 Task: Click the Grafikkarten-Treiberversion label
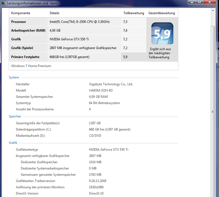click(x=36, y=181)
